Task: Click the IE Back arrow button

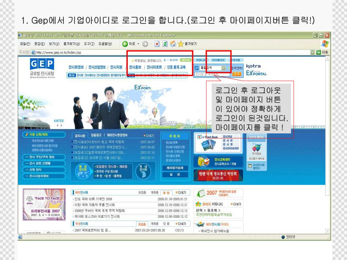Action: pos(125,44)
